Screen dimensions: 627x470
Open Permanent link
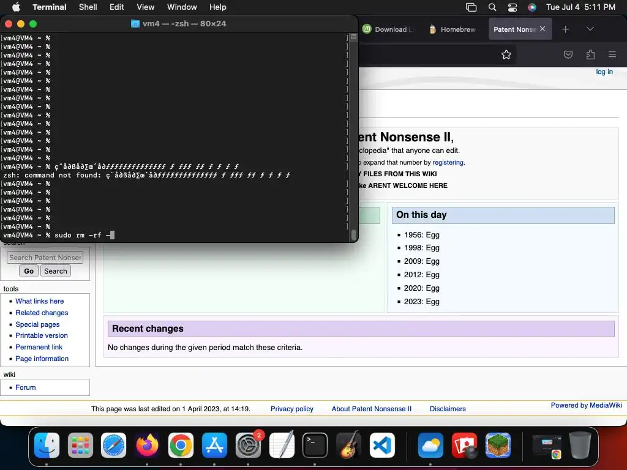click(39, 347)
